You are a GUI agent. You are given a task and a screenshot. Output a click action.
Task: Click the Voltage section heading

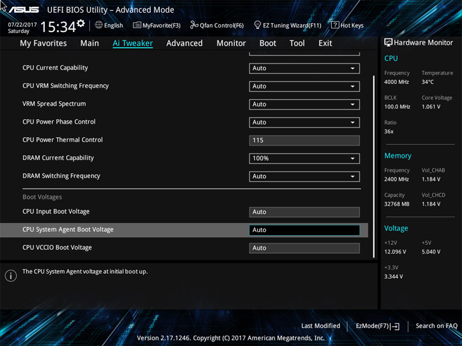[x=396, y=228]
